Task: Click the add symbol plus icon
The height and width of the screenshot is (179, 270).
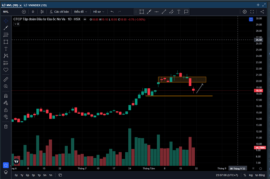Action: click(24, 12)
